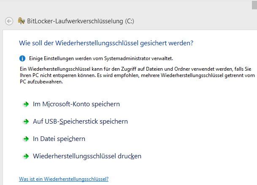Select 'Auf USB-Speicherstick speichern' option
This screenshot has width=257, height=185.
(x=80, y=121)
